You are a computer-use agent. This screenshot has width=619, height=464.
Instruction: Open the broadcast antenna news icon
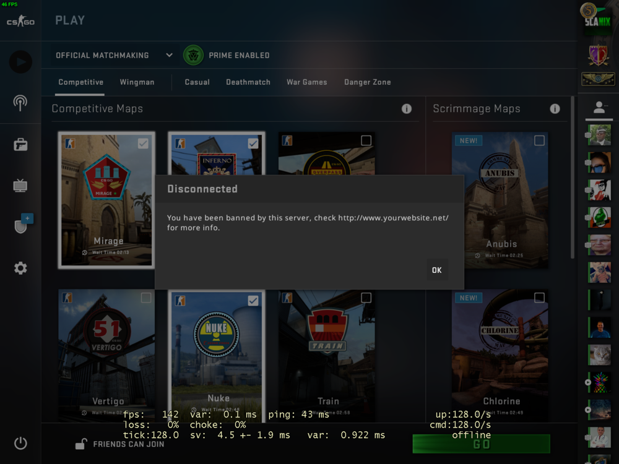(x=20, y=103)
